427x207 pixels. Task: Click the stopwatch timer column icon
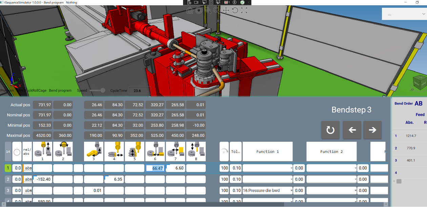coord(17,152)
